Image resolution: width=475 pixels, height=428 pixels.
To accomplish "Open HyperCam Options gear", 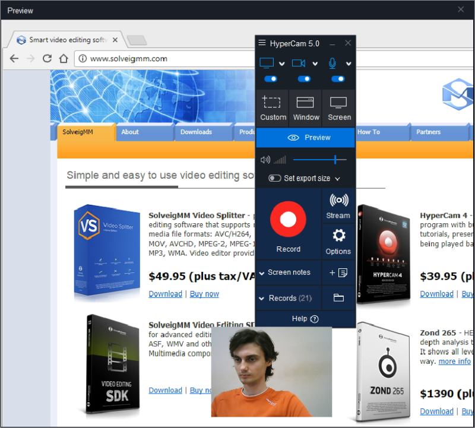I will [338, 242].
